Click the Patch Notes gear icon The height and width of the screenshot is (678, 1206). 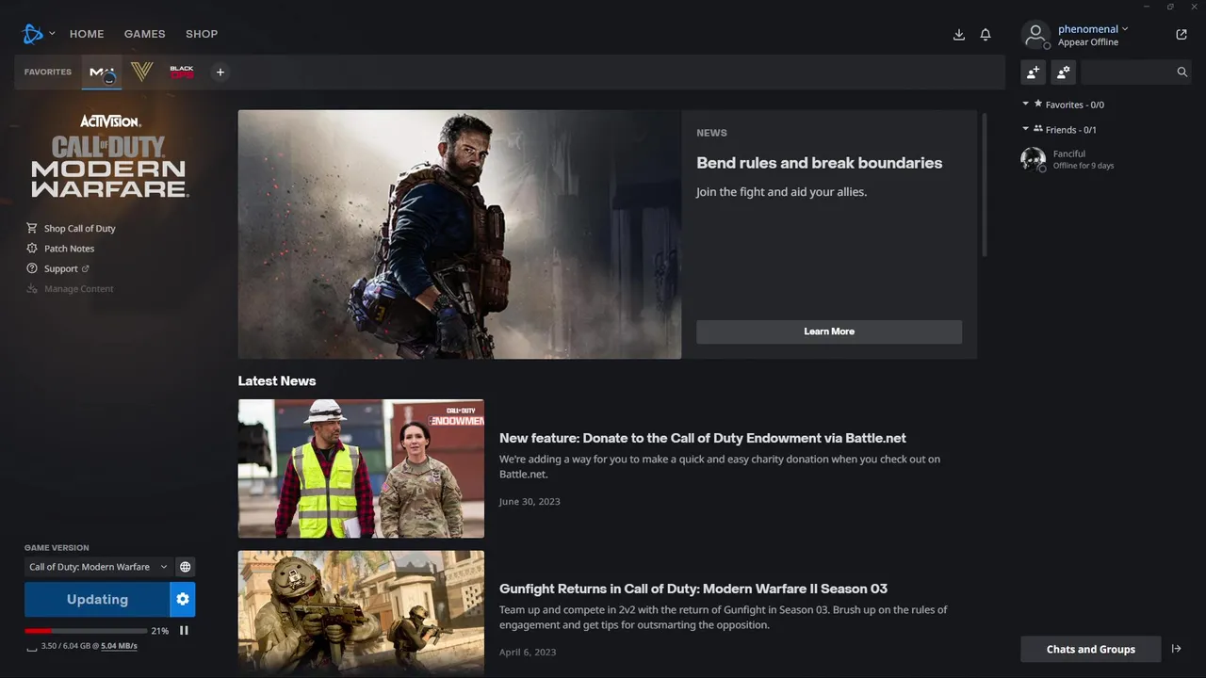(x=32, y=249)
